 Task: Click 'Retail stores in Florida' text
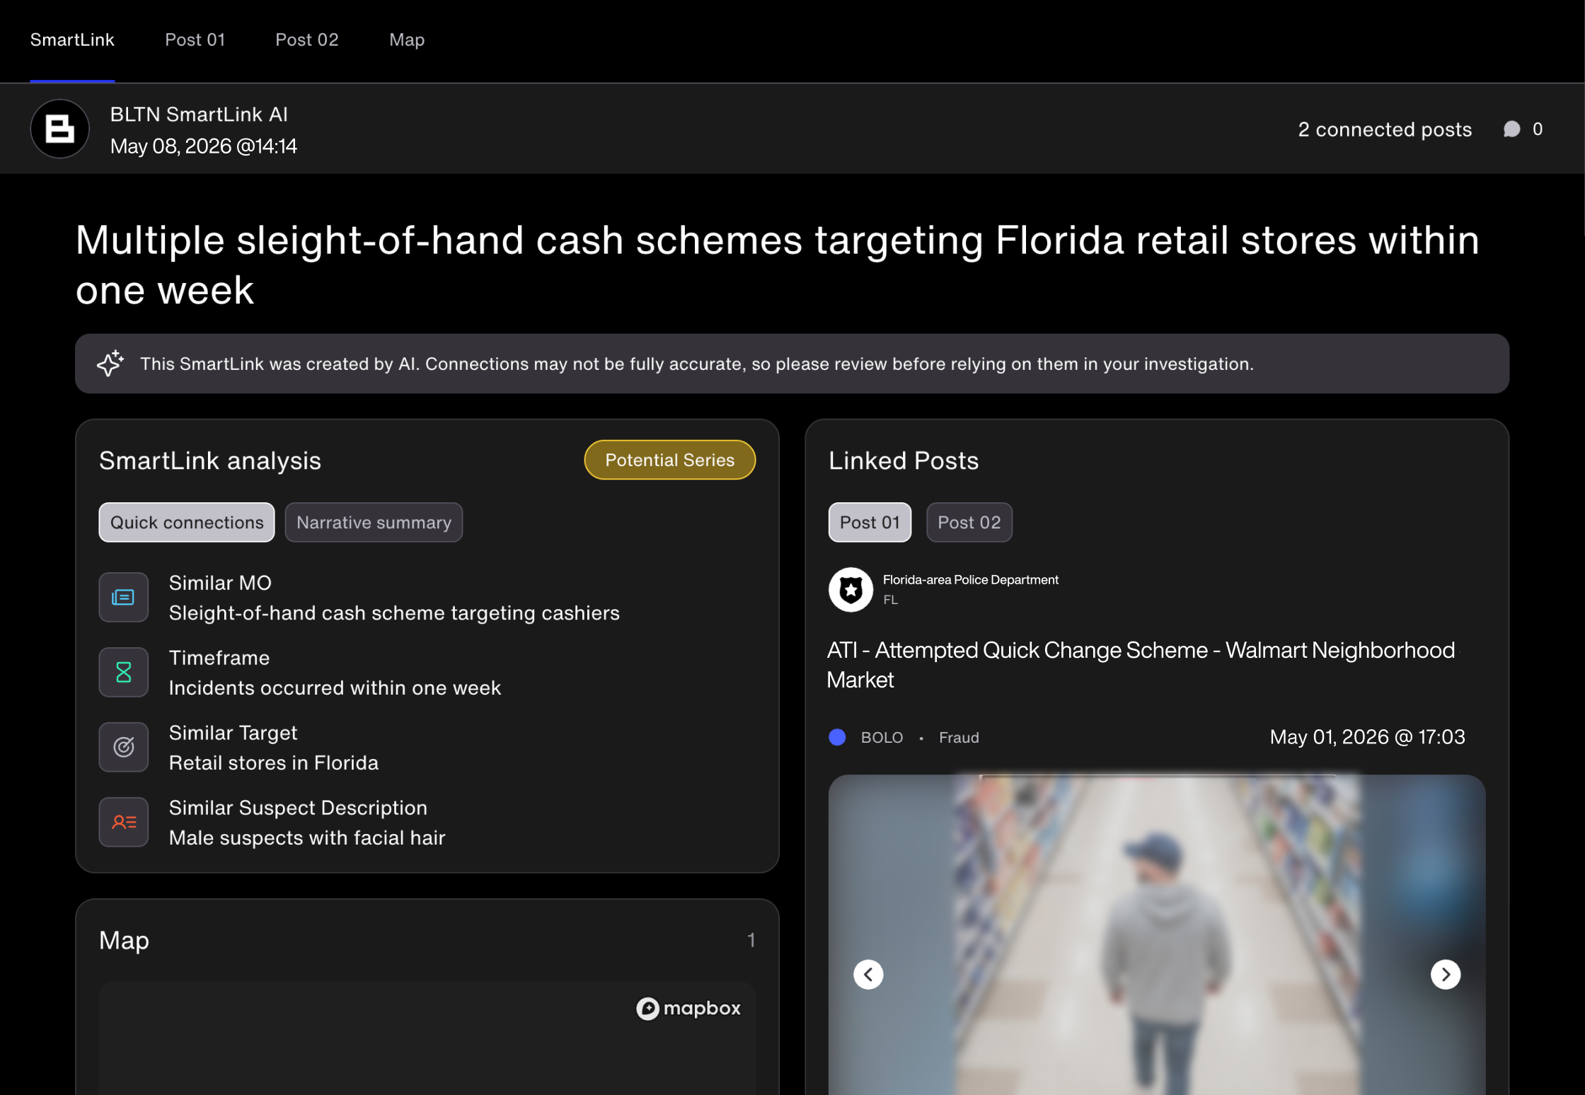(274, 763)
